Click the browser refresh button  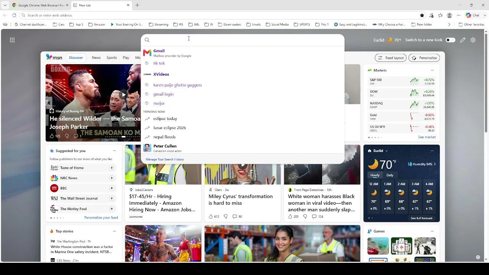[x=14, y=15]
